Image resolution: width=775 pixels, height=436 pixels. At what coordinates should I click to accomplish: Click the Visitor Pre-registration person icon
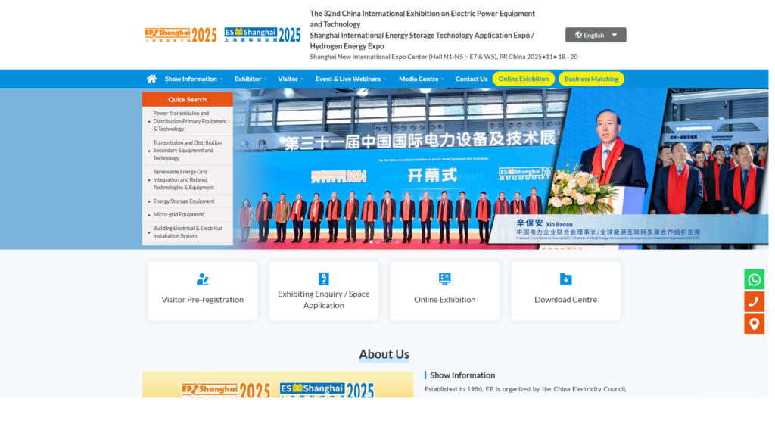[x=202, y=279]
